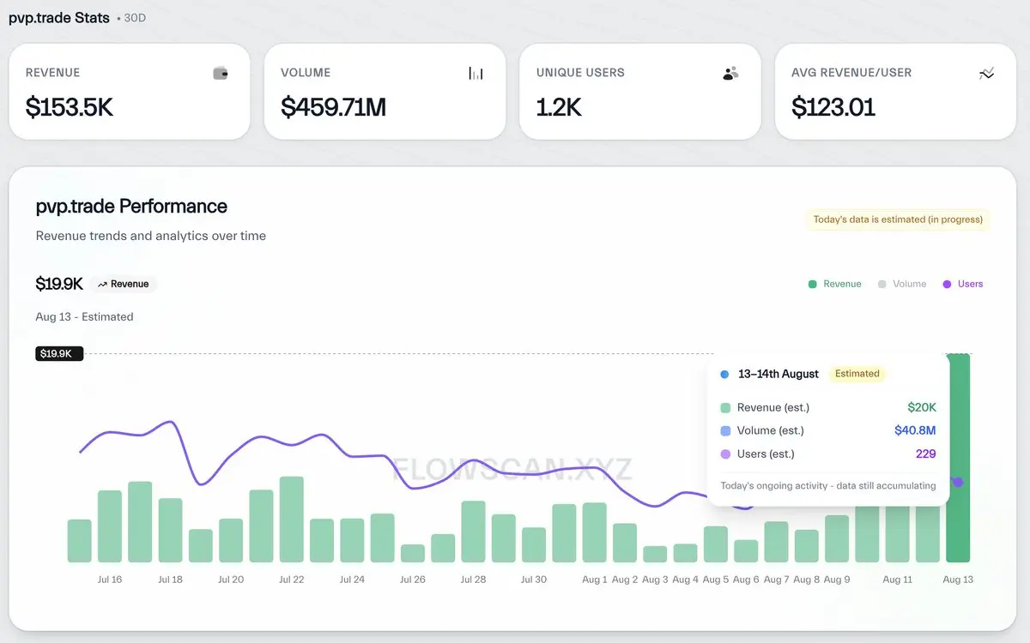Click the Aug 9 x-axis label

click(x=837, y=580)
